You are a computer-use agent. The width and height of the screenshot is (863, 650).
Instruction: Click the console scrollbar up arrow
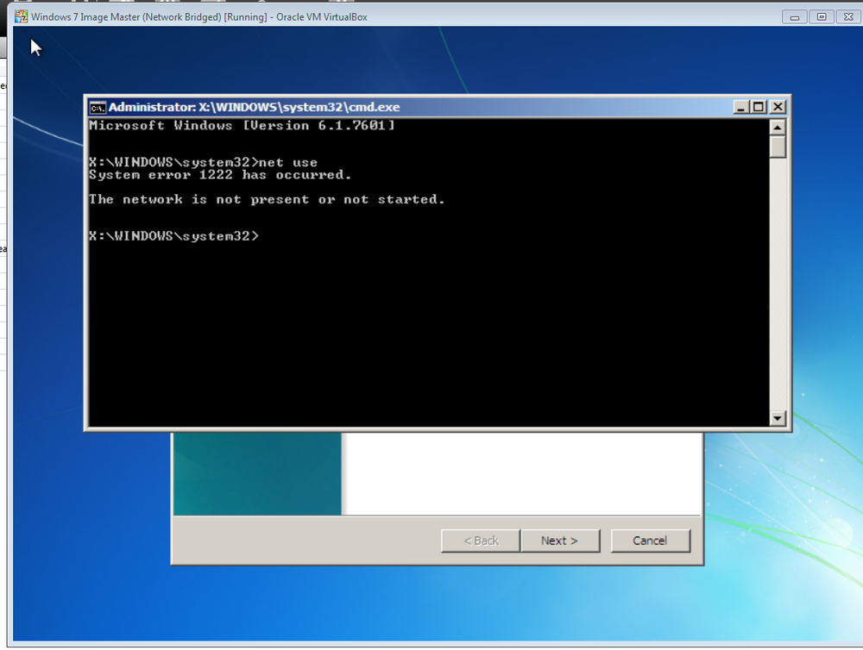(778, 128)
